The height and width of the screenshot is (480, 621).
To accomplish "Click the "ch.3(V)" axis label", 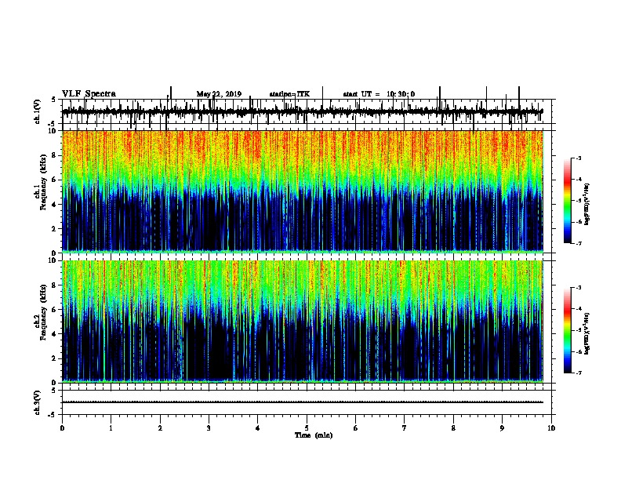I will pos(38,402).
